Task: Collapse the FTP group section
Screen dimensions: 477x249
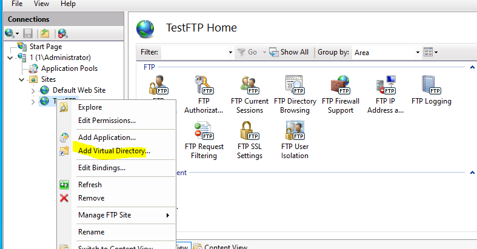Action: (x=472, y=67)
